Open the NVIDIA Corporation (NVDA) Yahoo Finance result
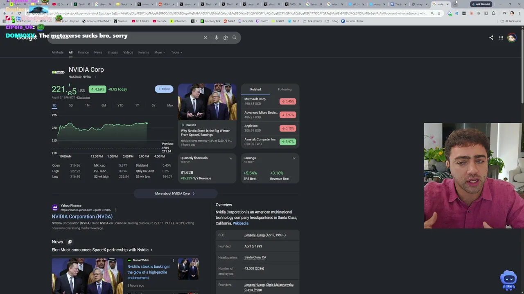This screenshot has width=524, height=294. (x=82, y=216)
